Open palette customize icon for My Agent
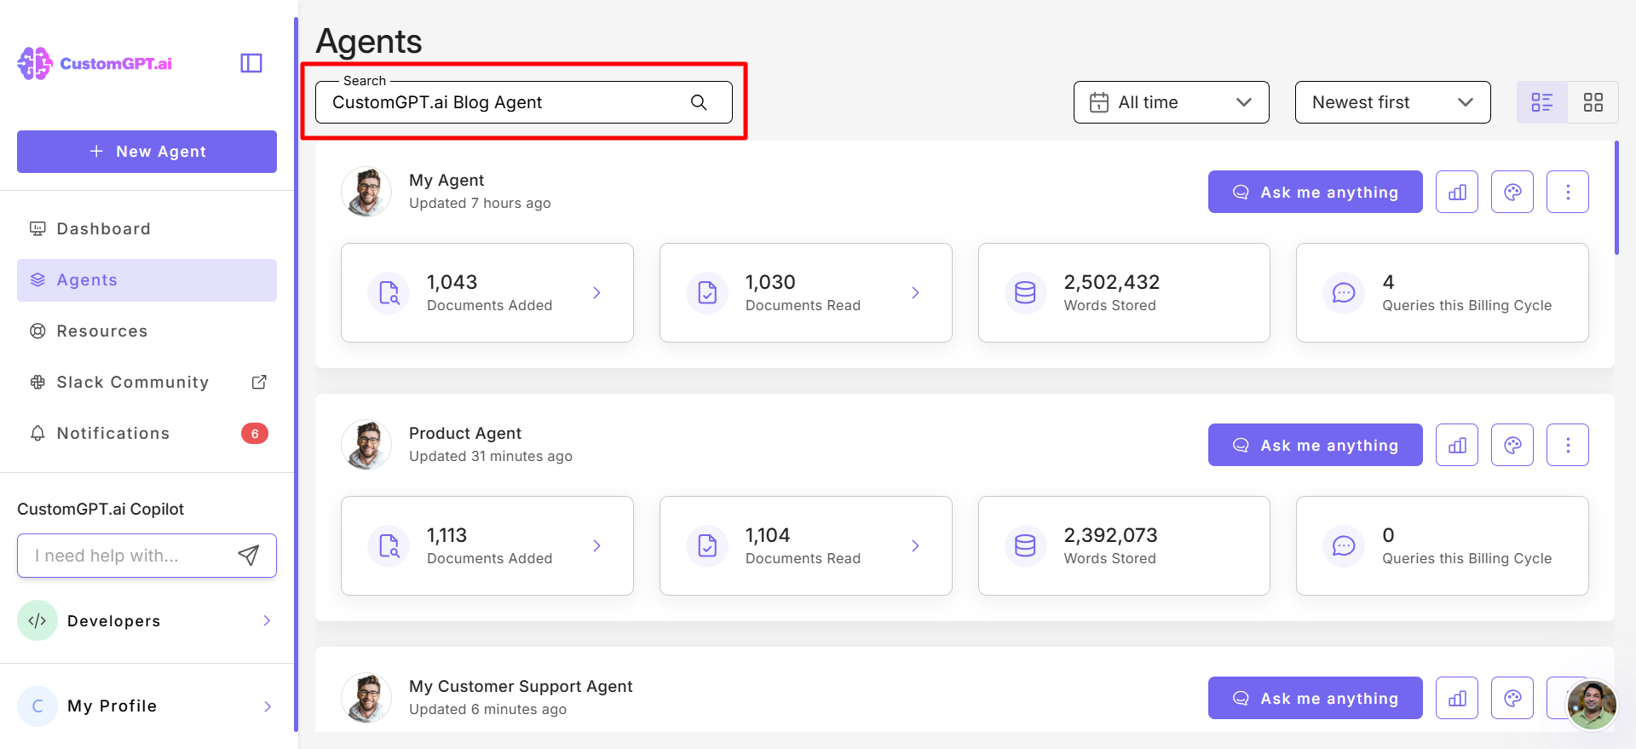 1512,192
